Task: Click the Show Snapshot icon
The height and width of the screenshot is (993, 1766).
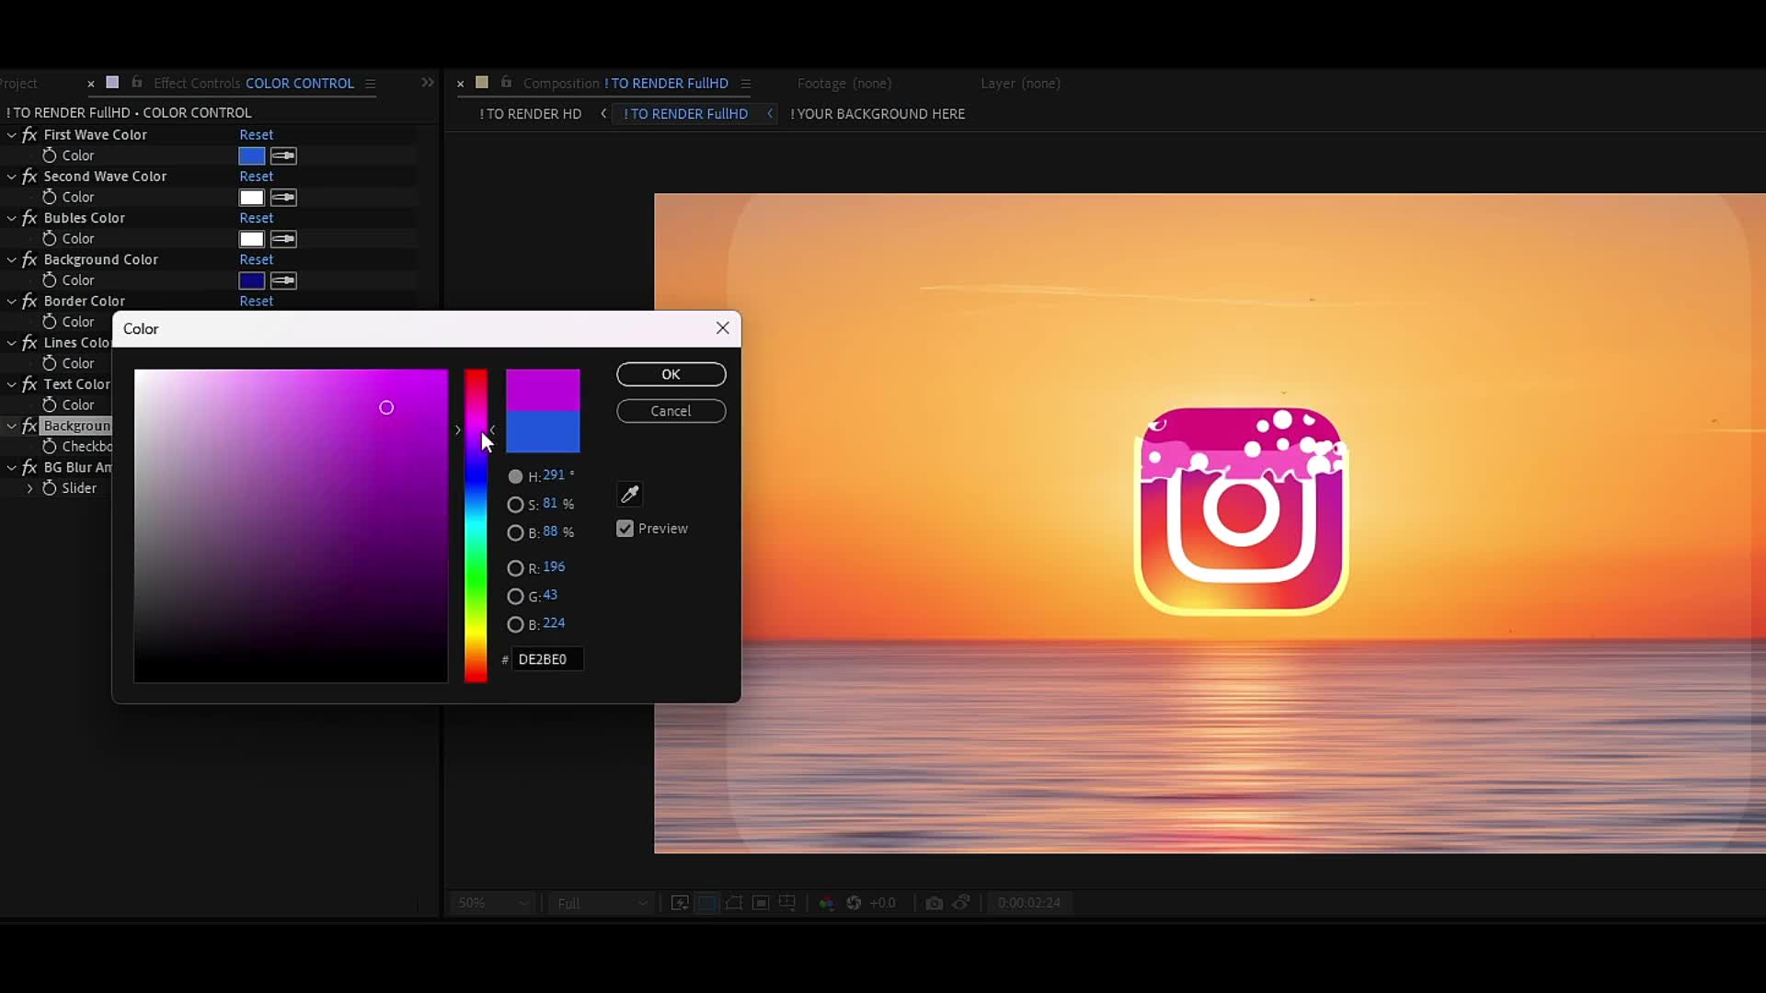Action: tap(961, 903)
